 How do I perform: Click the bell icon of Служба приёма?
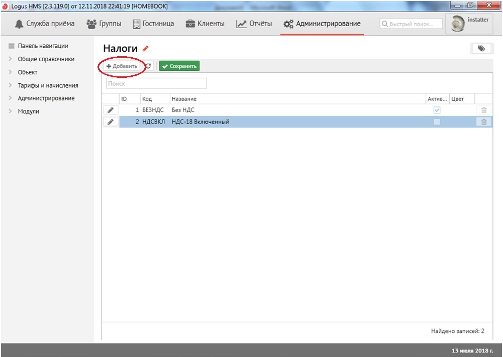point(19,24)
